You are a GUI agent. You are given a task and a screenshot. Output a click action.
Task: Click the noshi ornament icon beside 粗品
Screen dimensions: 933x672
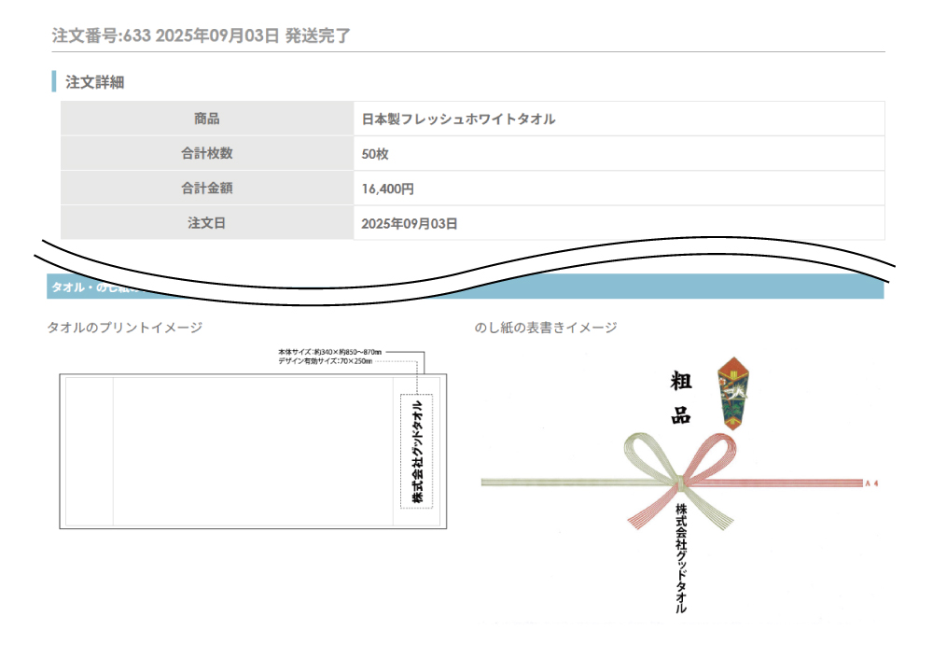coord(733,392)
